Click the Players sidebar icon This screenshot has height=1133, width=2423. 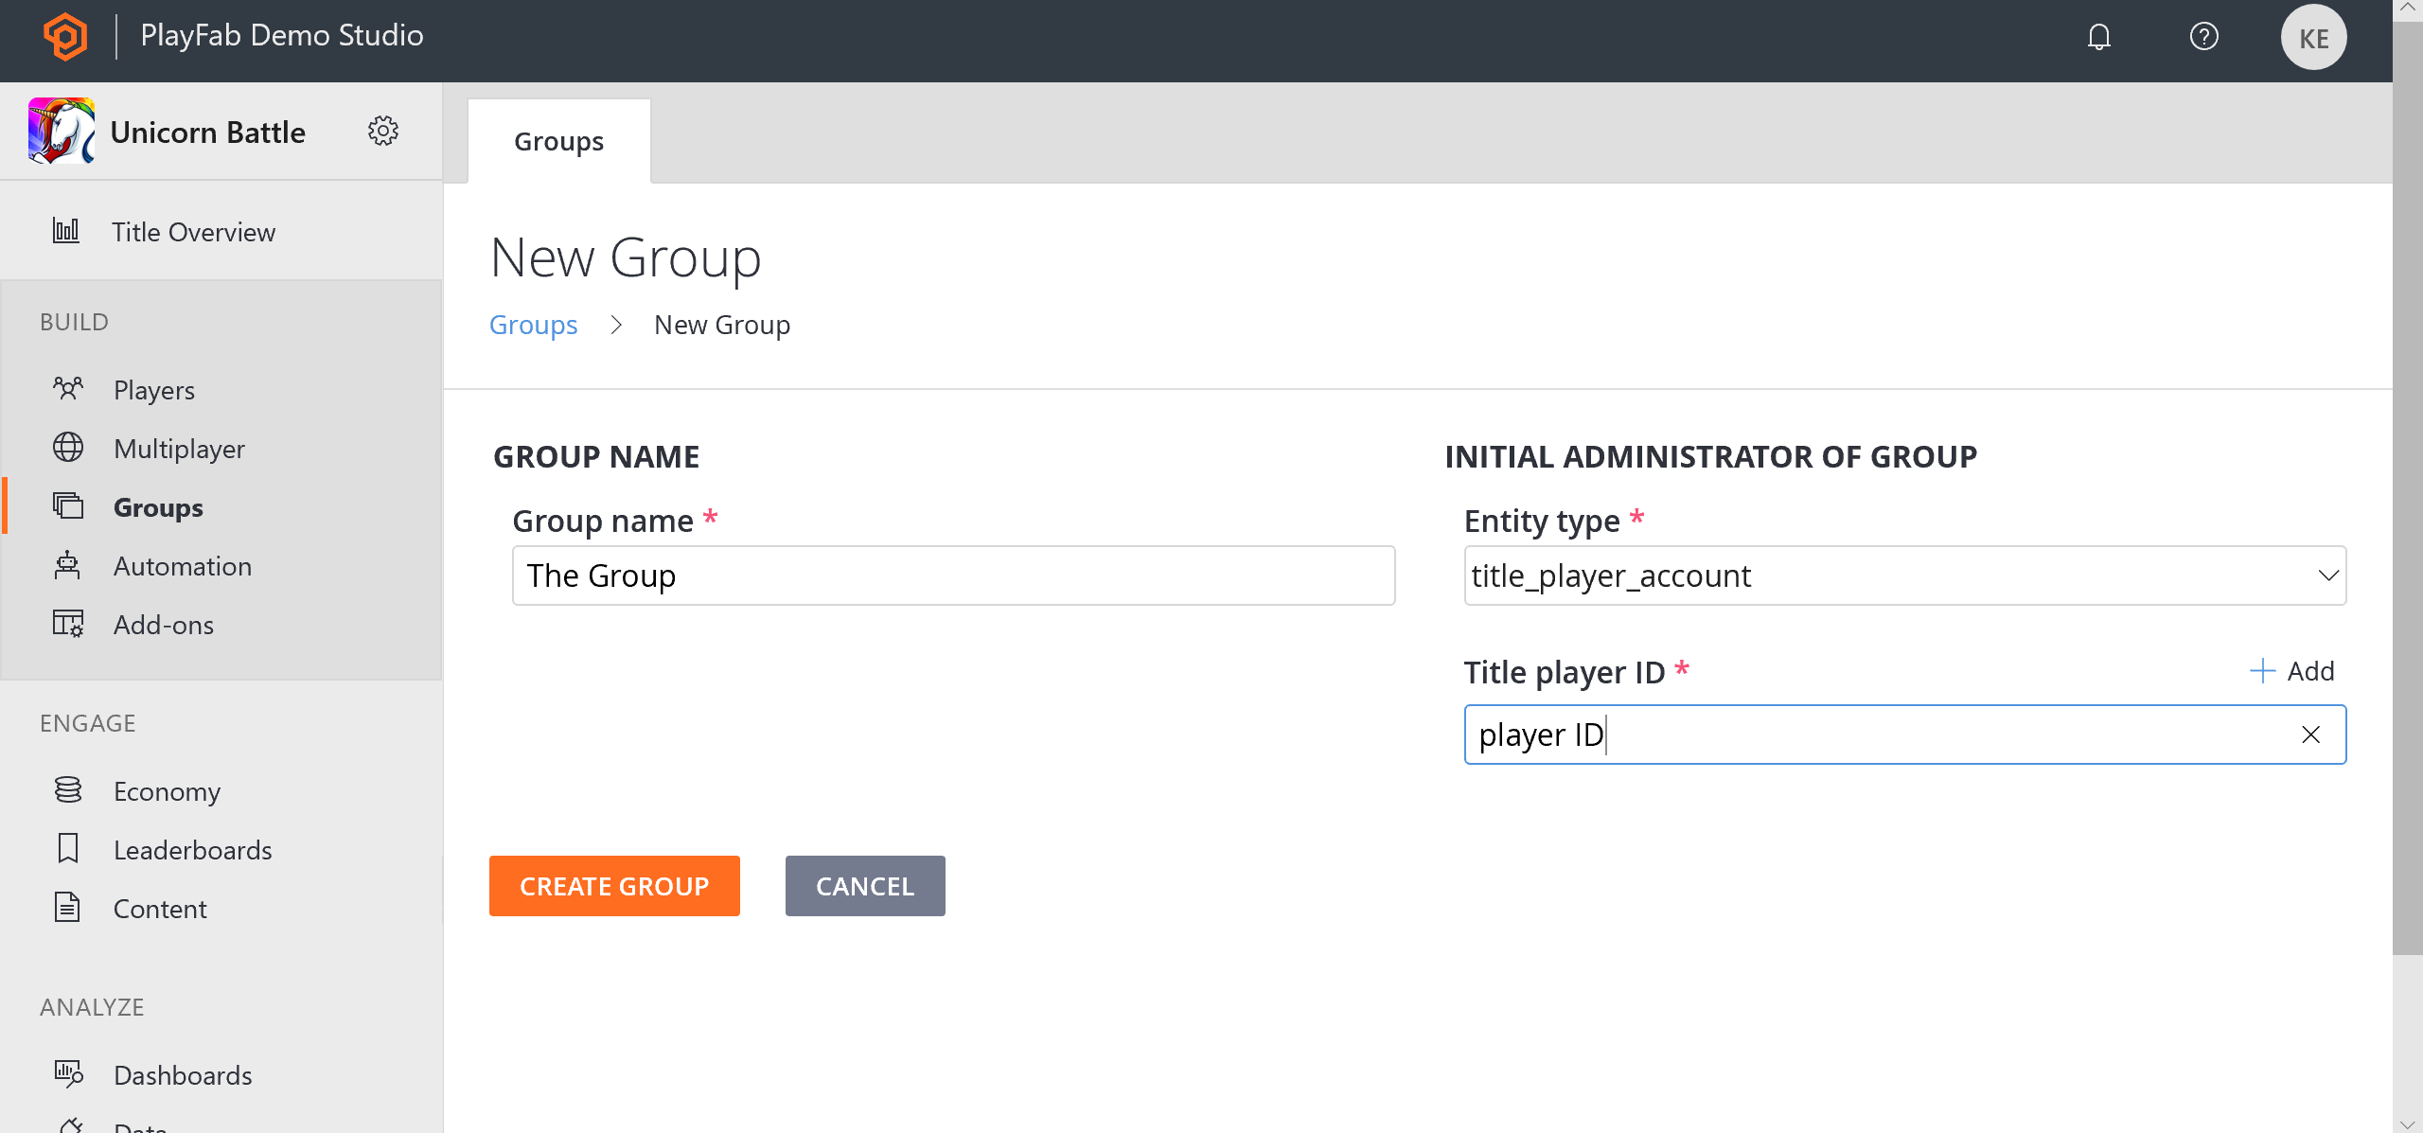(x=66, y=390)
